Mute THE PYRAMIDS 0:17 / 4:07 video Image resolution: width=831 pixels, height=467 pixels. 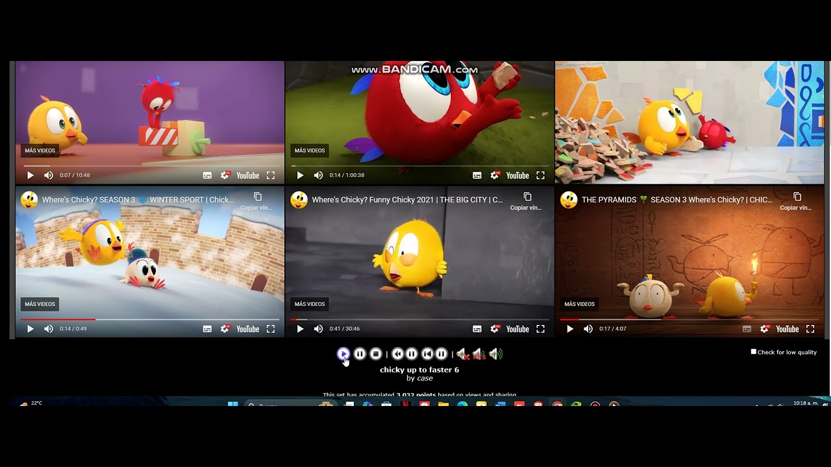(588, 329)
